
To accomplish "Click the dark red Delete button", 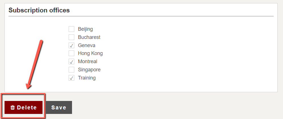I will click(x=24, y=107).
